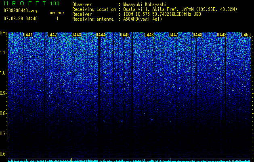
Task: Select the 0449 time marker label
Action: tap(222, 35)
